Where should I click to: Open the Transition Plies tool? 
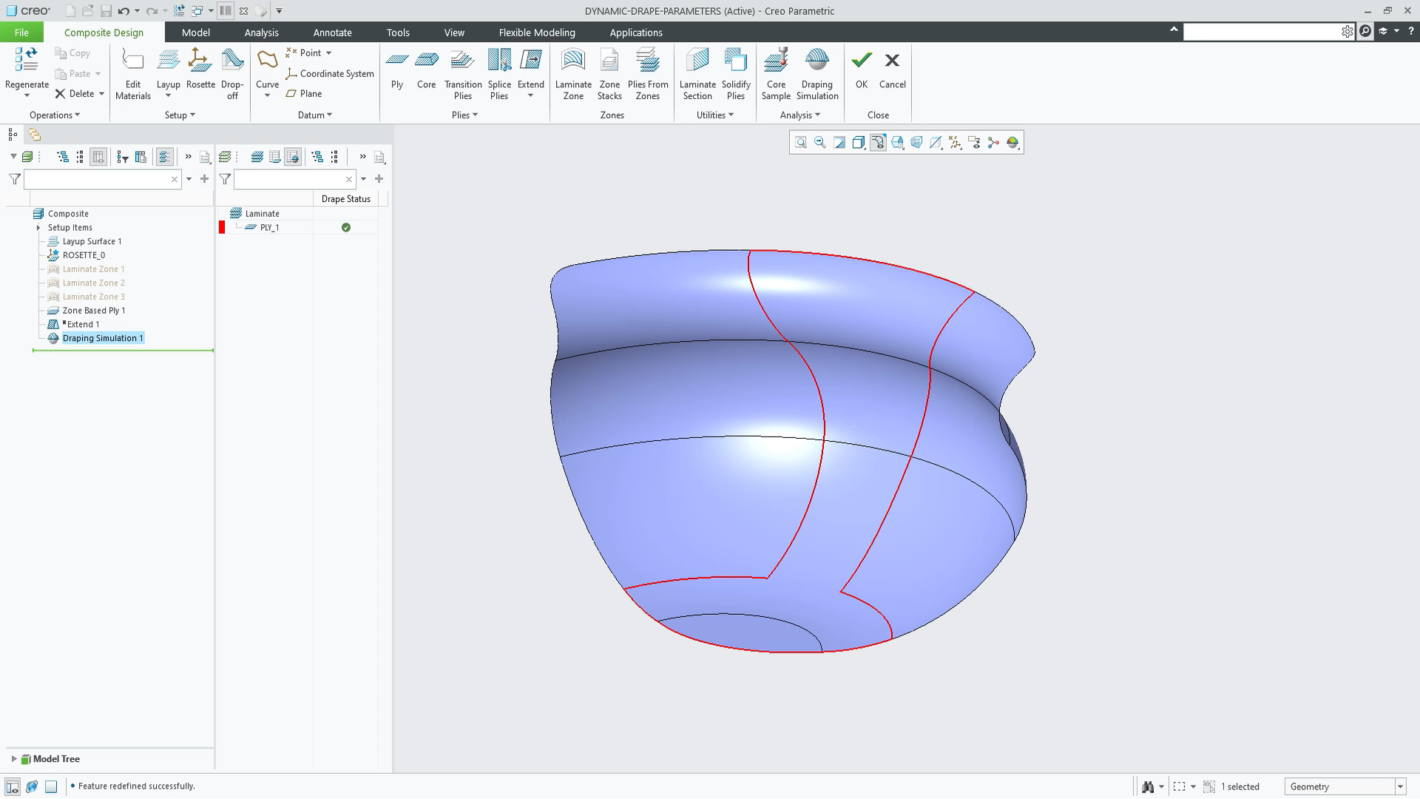tap(463, 74)
